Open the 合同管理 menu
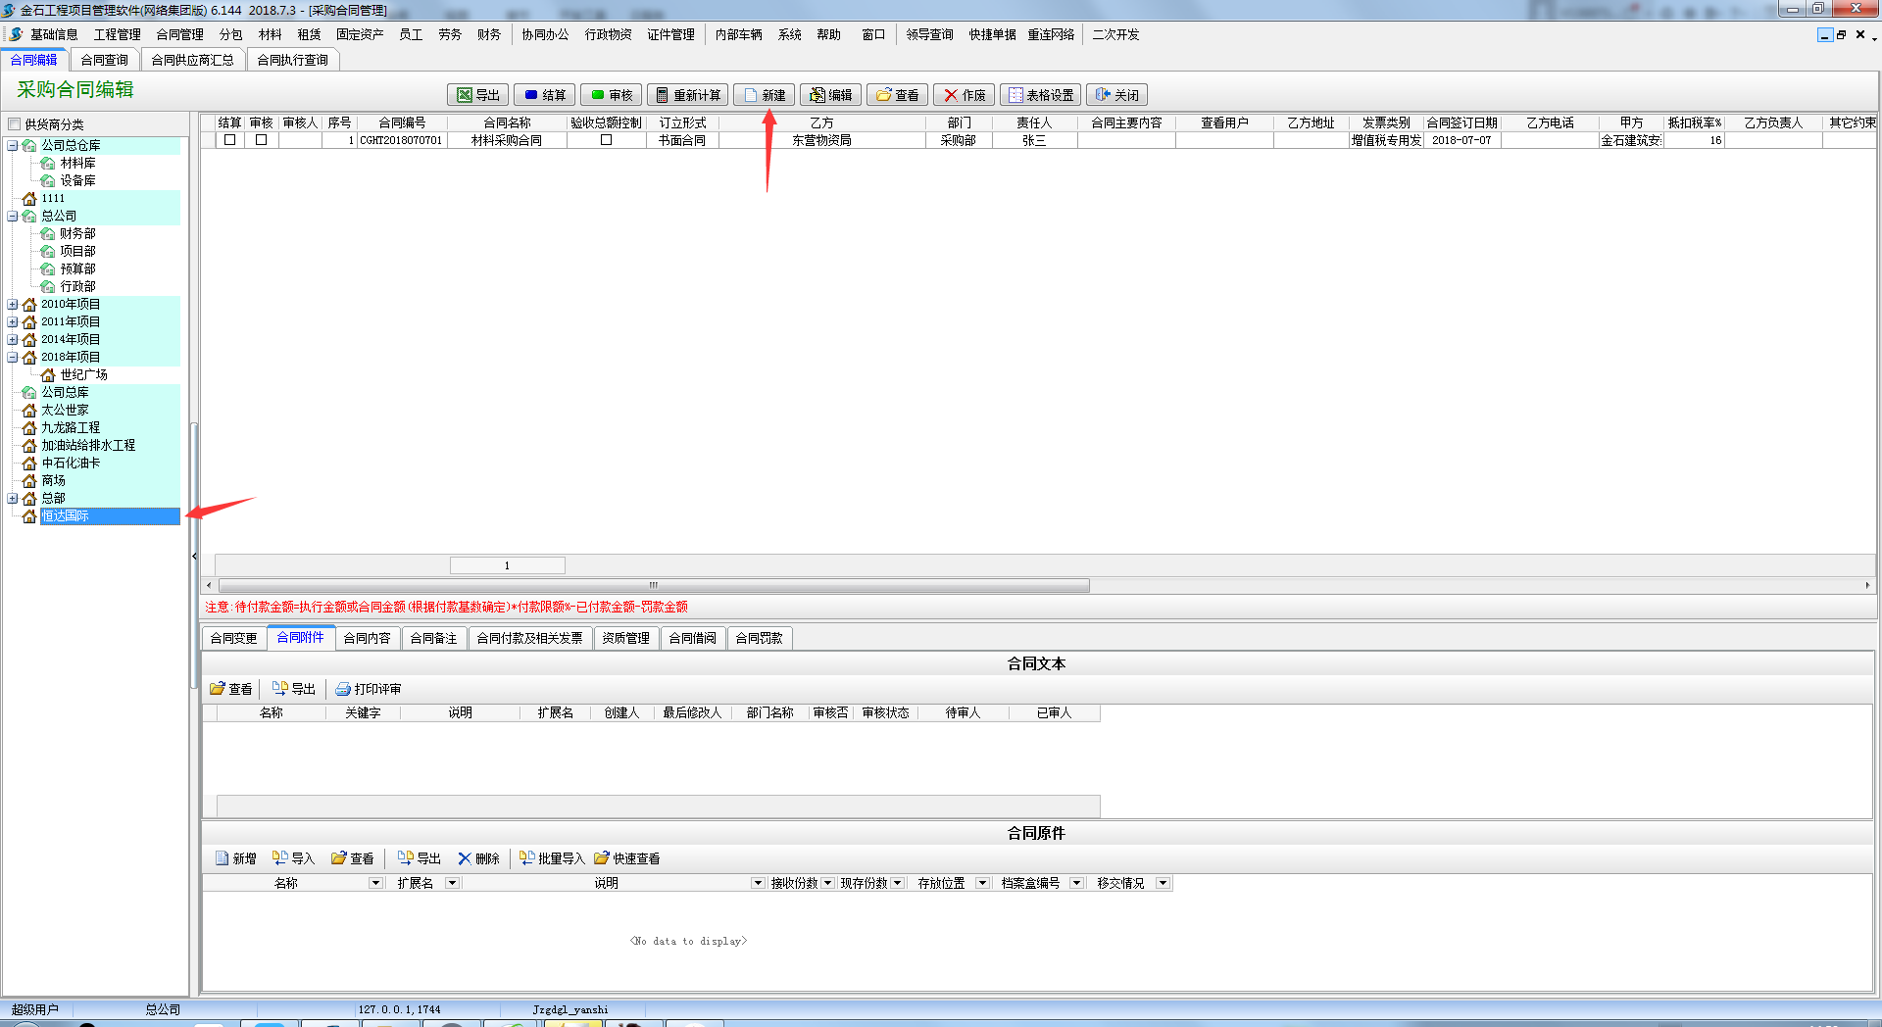 click(x=179, y=34)
